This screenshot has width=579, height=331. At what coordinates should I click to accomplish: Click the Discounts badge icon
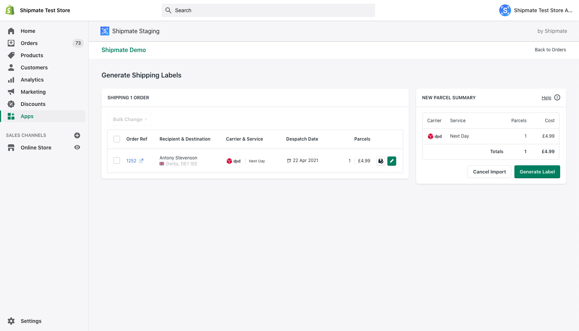pyautogui.click(x=11, y=104)
